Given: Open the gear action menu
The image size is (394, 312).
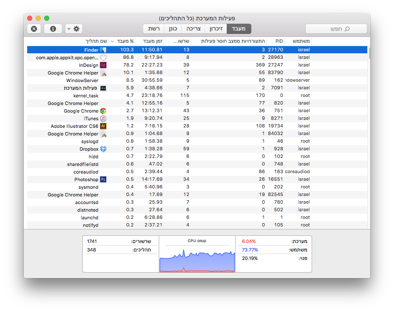Looking at the screenshot, I should pyautogui.click(x=73, y=29).
